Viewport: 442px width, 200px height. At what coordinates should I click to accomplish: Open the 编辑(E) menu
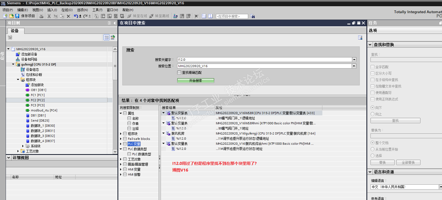(x=23, y=10)
